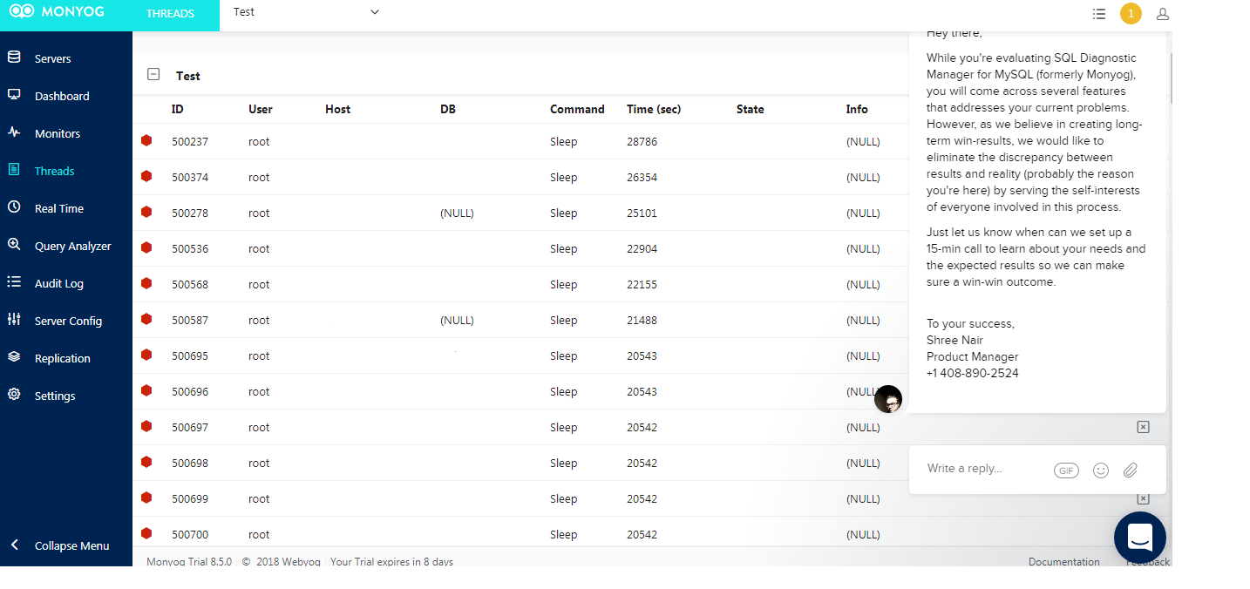Sort by the Info column header
Viewport: 1250px width, 589px height.
tap(857, 109)
